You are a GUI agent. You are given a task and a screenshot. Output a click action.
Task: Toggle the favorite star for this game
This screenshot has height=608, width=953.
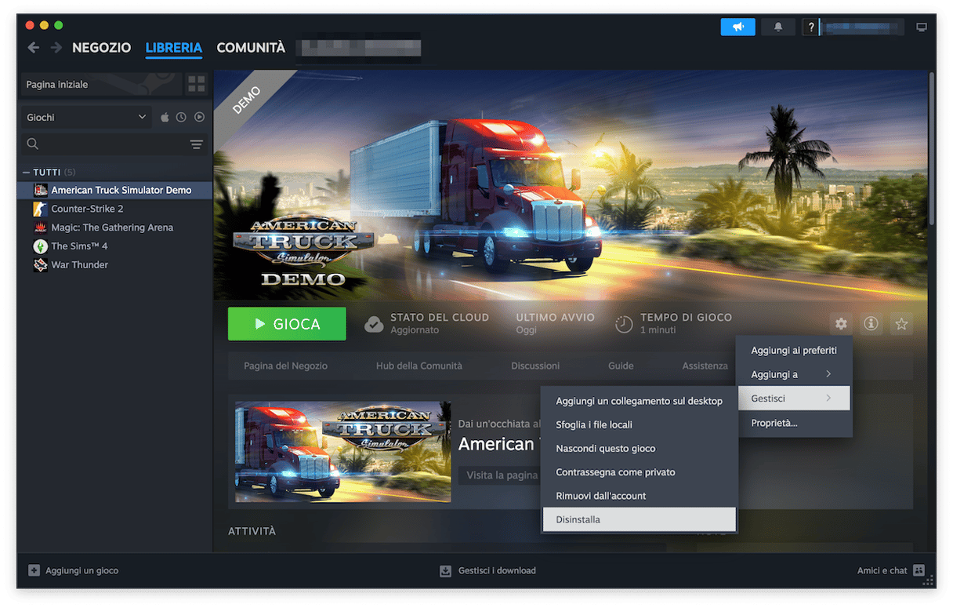[901, 323]
